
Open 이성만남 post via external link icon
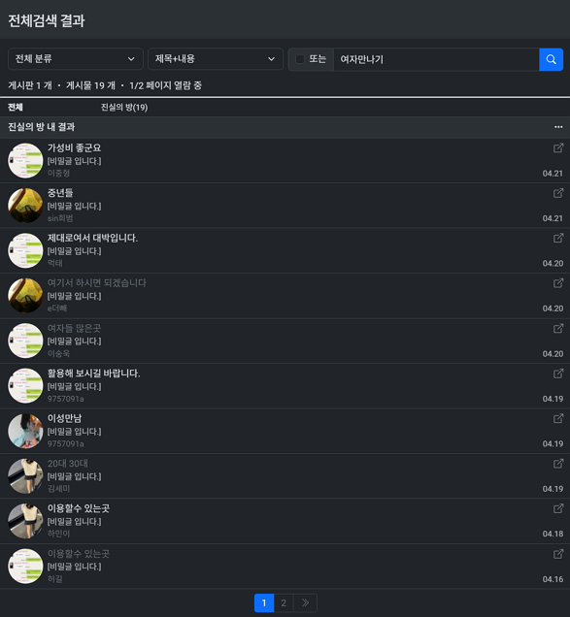click(558, 418)
